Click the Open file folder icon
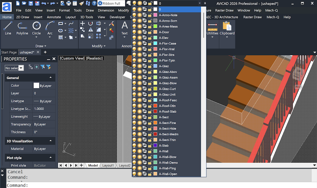 (x=24, y=3)
